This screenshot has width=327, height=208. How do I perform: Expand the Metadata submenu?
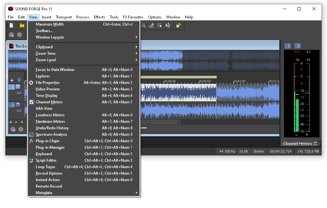45,192
